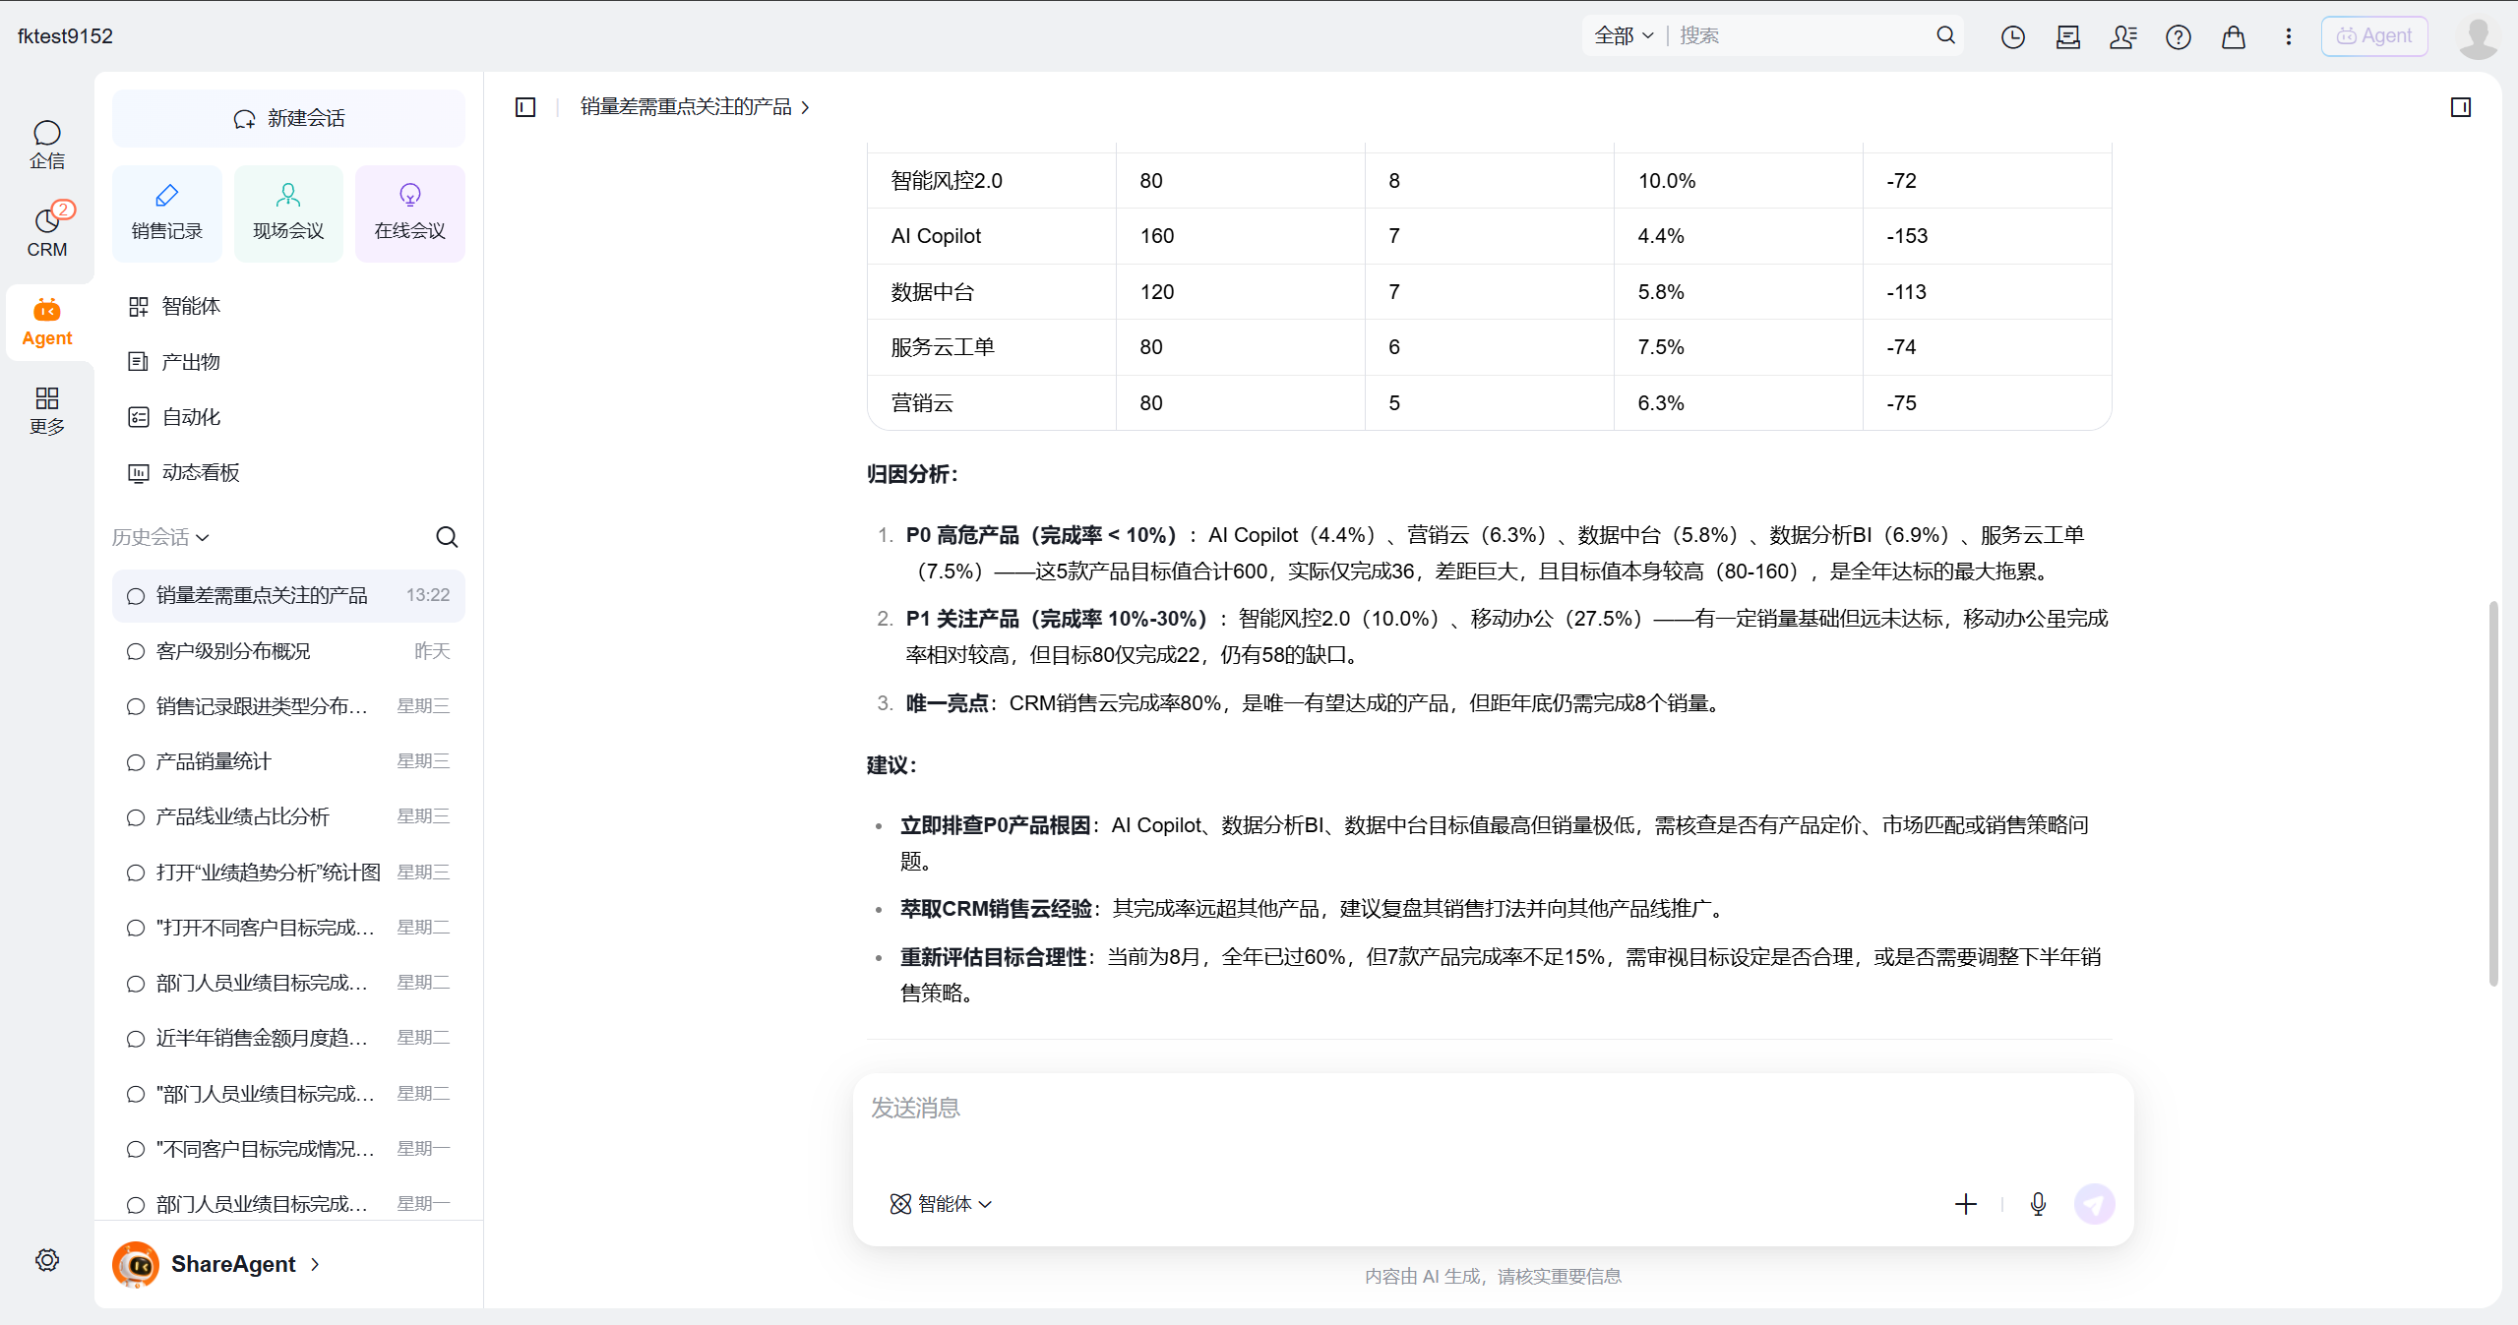Open the 产出物 menu item

tap(288, 362)
